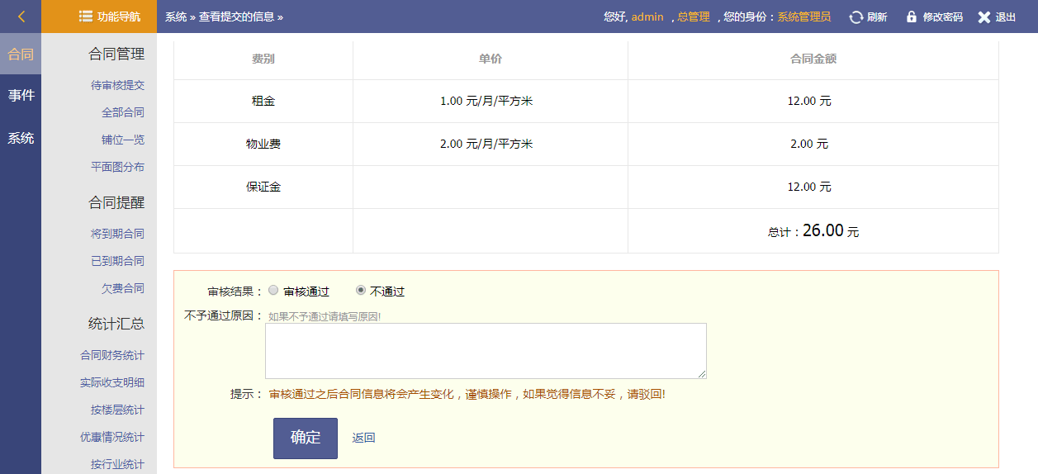Open 实际收支明细 menu item
The image size is (1038, 474).
[112, 382]
